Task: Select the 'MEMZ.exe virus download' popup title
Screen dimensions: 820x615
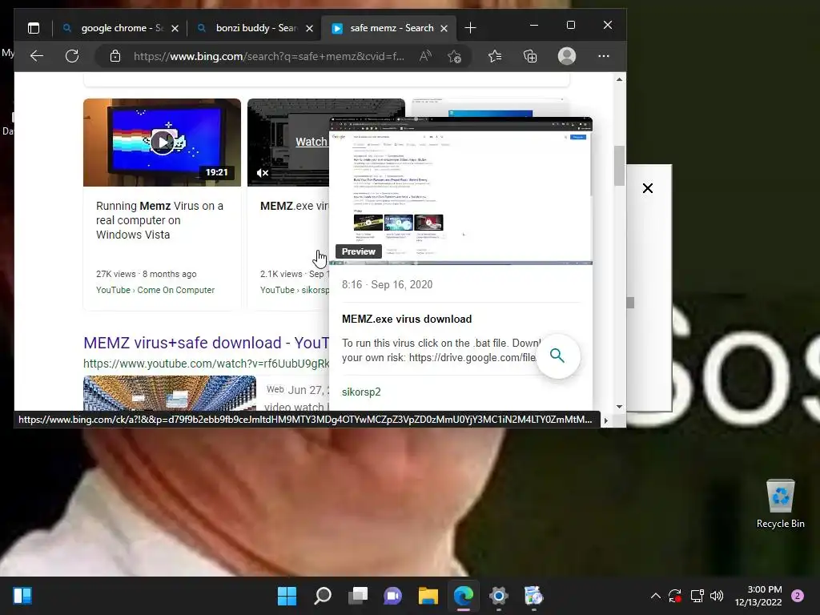Action: [407, 319]
